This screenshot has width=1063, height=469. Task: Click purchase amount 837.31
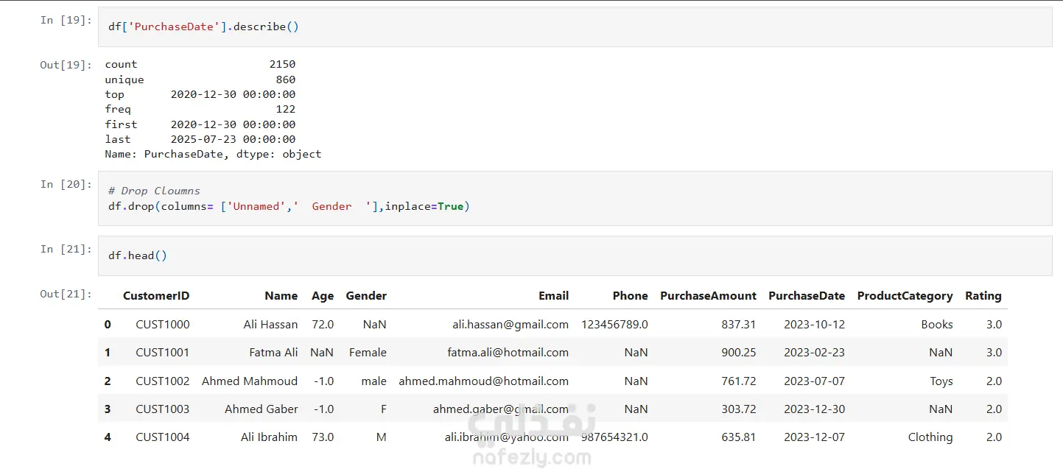point(739,325)
